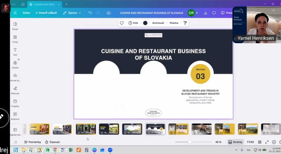Click the Animovať button
The height and width of the screenshot is (154, 281).
click(158, 23)
